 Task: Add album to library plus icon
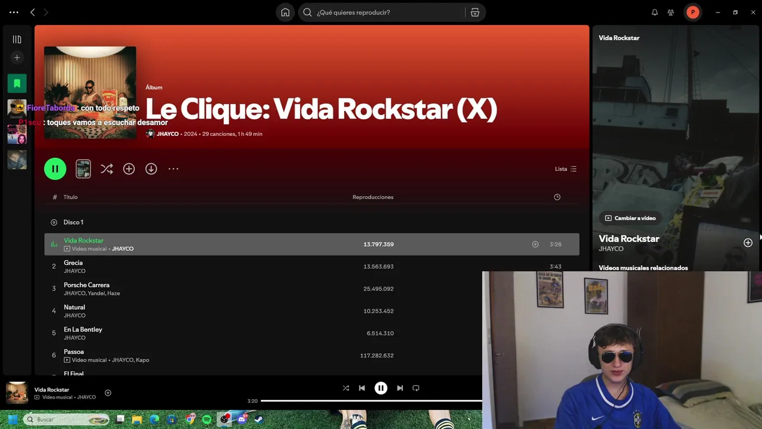129,169
